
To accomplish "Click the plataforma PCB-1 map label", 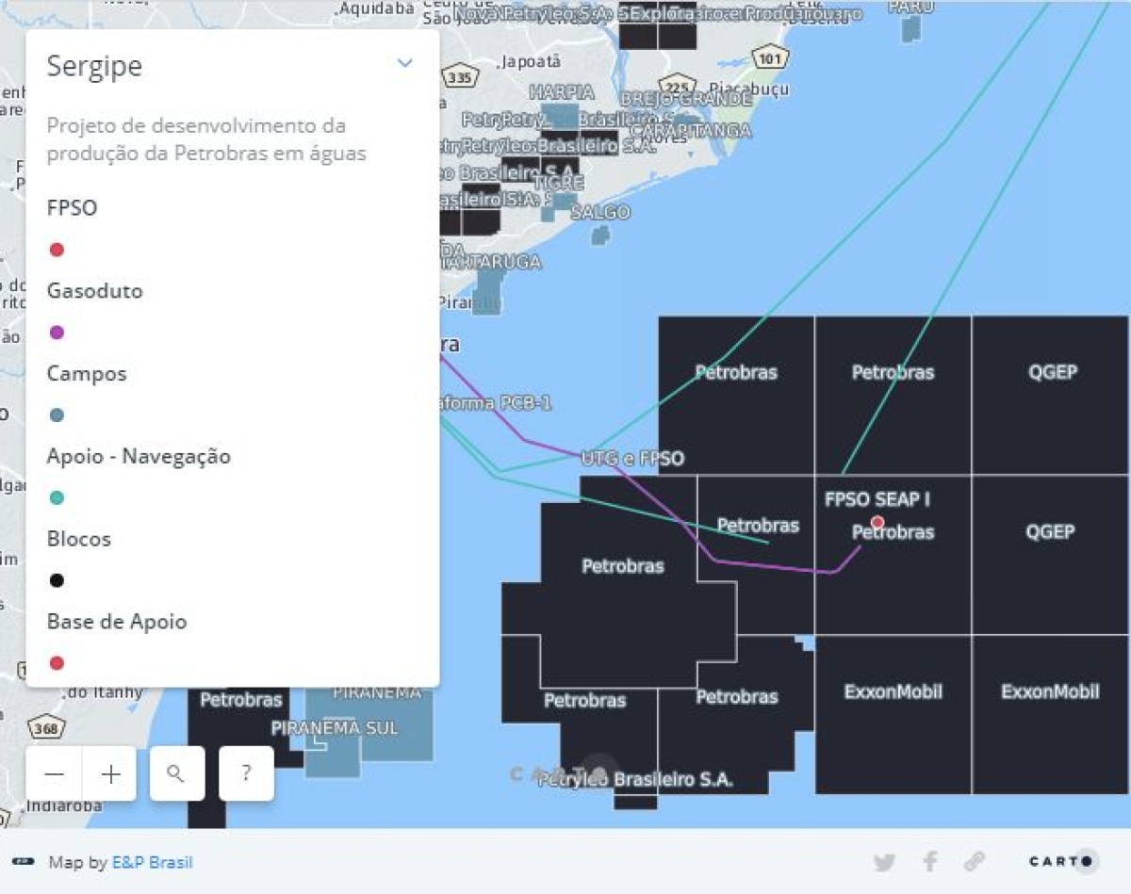I will click(x=496, y=403).
